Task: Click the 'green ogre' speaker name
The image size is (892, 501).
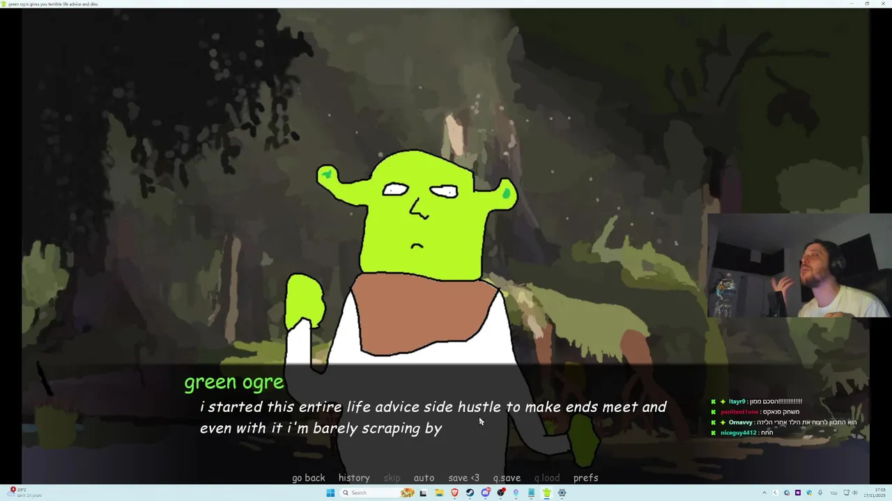Action: coord(233,382)
